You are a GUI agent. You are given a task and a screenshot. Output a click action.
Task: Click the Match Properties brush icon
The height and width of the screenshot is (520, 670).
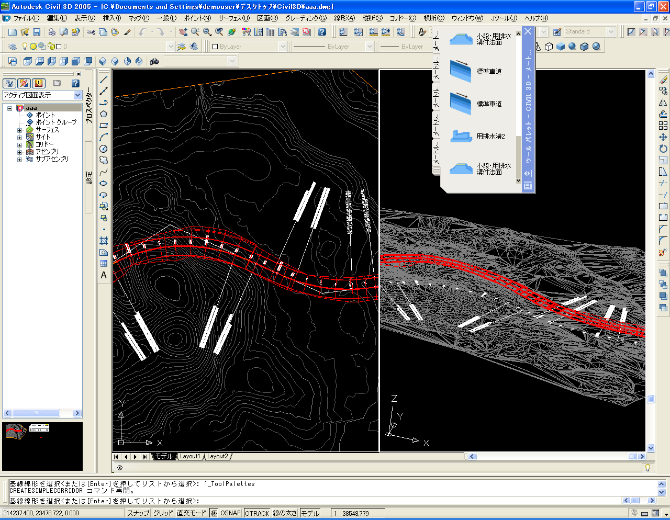click(x=127, y=32)
